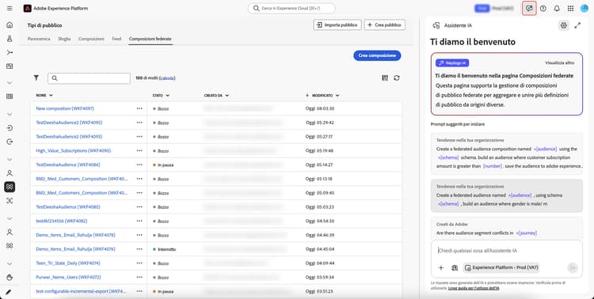Open the NOME column sort dropdown
The image size is (594, 299).
[44, 96]
